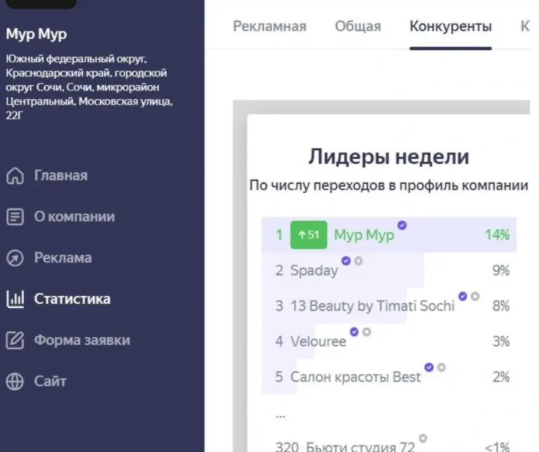The image size is (539, 452).
Task: Click 13 Beauty by Timati Sochi name
Action: click(x=373, y=306)
